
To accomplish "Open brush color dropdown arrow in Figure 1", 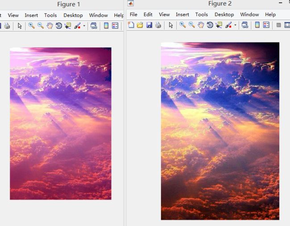I will click(84, 26).
